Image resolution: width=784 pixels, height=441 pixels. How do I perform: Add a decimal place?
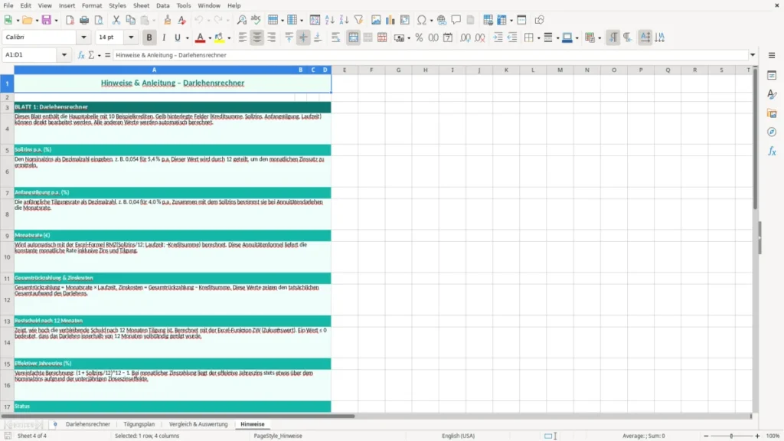[x=465, y=38]
